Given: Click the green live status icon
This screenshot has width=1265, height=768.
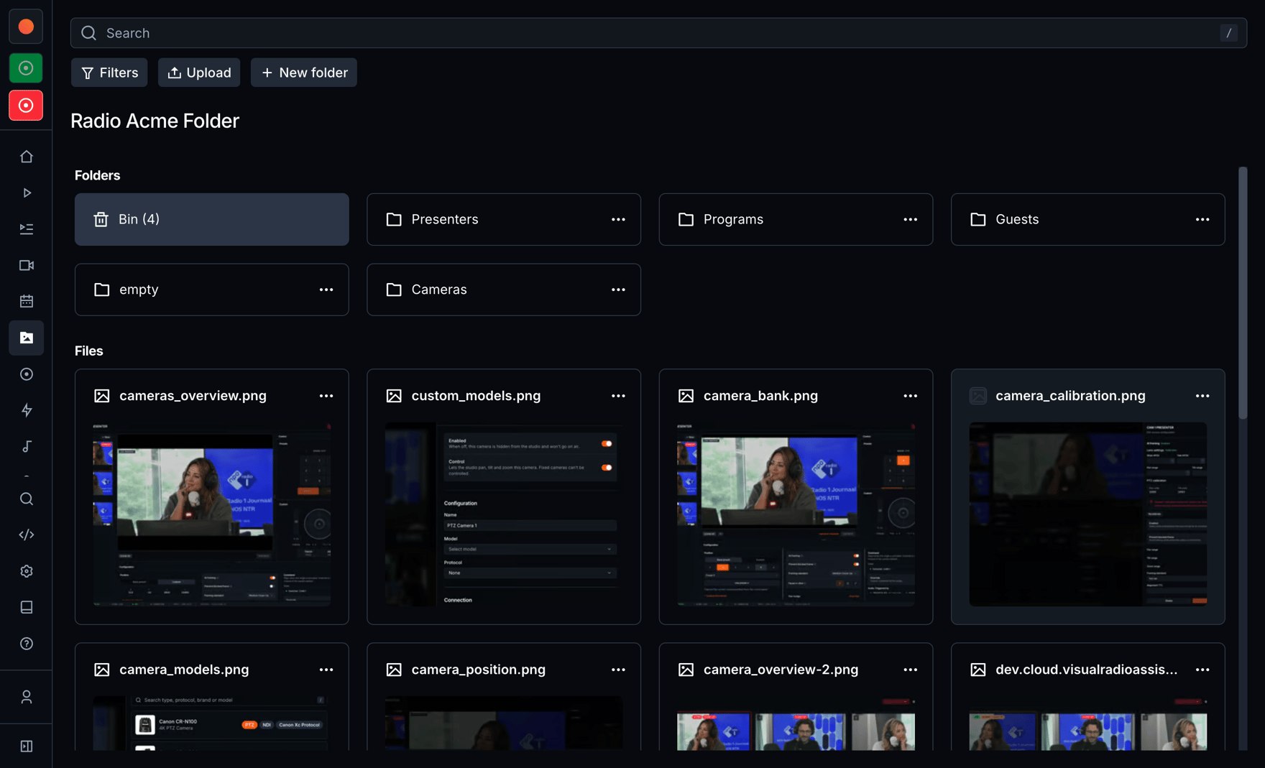Looking at the screenshot, I should [x=26, y=68].
